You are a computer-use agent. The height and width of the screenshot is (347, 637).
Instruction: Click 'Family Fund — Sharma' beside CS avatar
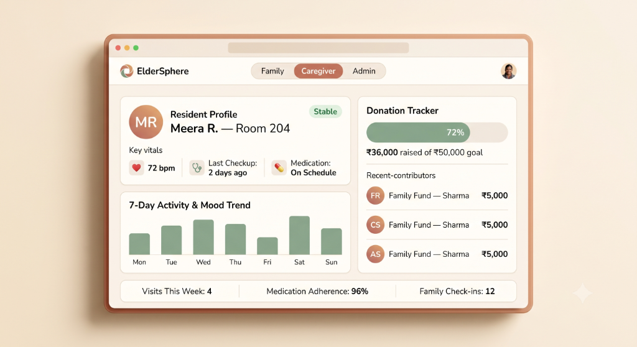click(429, 224)
